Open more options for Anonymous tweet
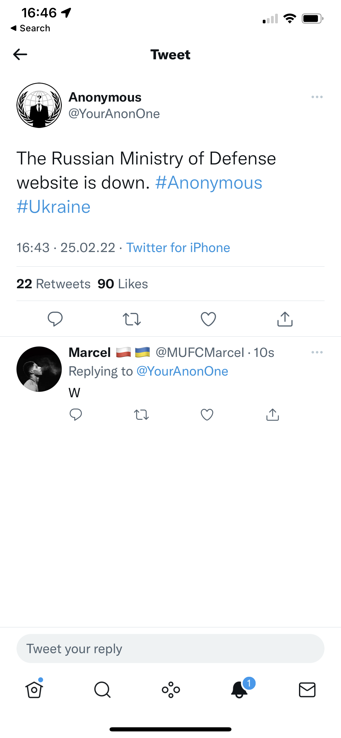341x738 pixels. 317,97
